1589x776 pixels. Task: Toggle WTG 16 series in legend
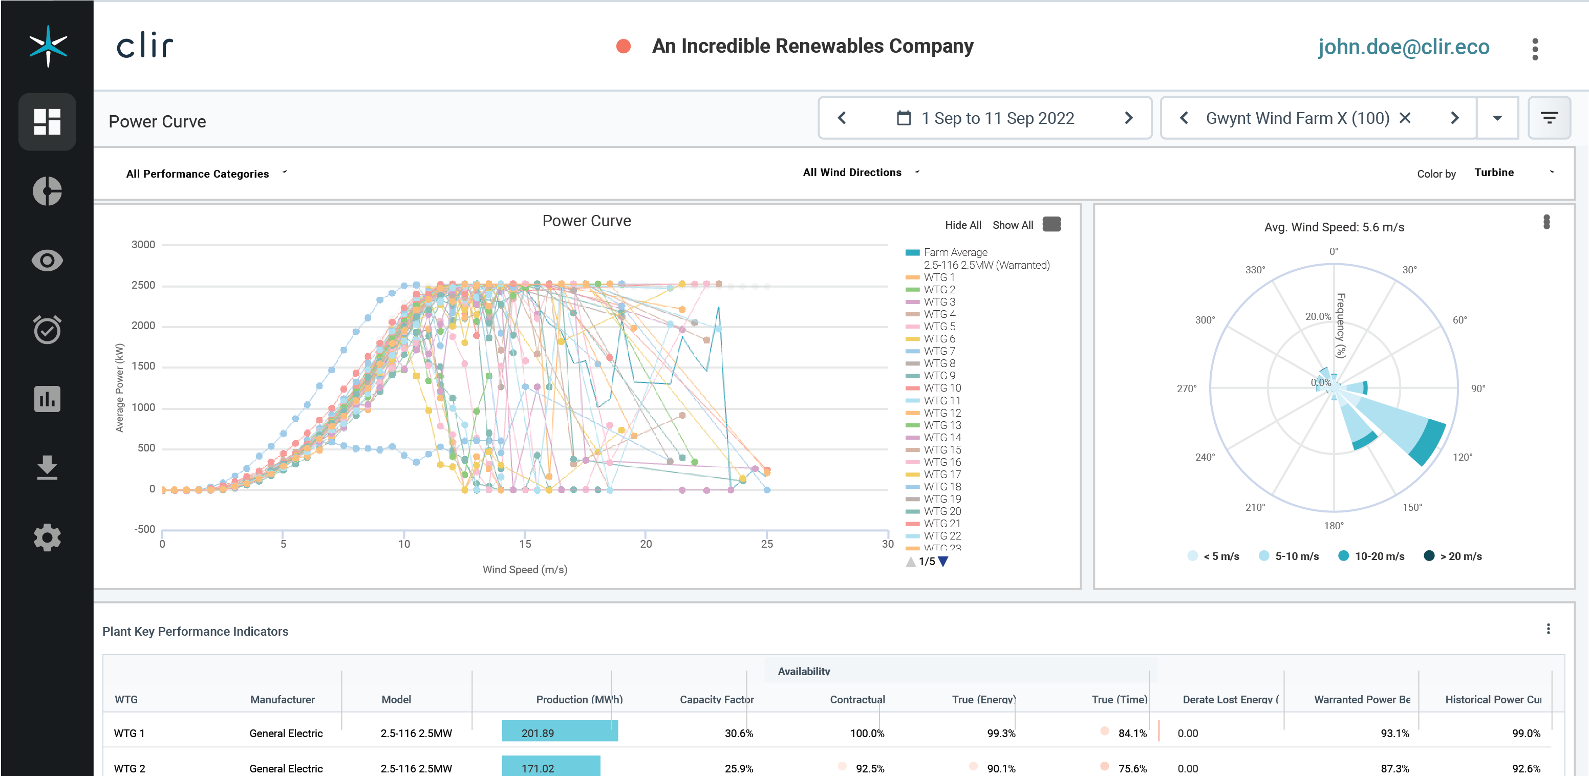[x=933, y=462]
